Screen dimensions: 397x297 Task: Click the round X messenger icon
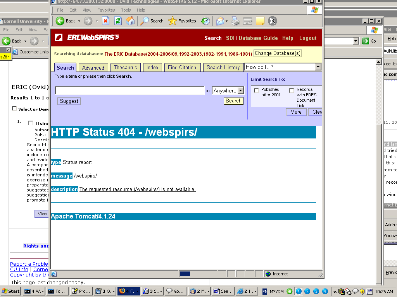tap(273, 21)
